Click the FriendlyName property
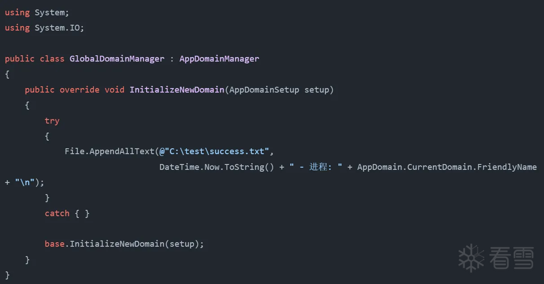 507,167
